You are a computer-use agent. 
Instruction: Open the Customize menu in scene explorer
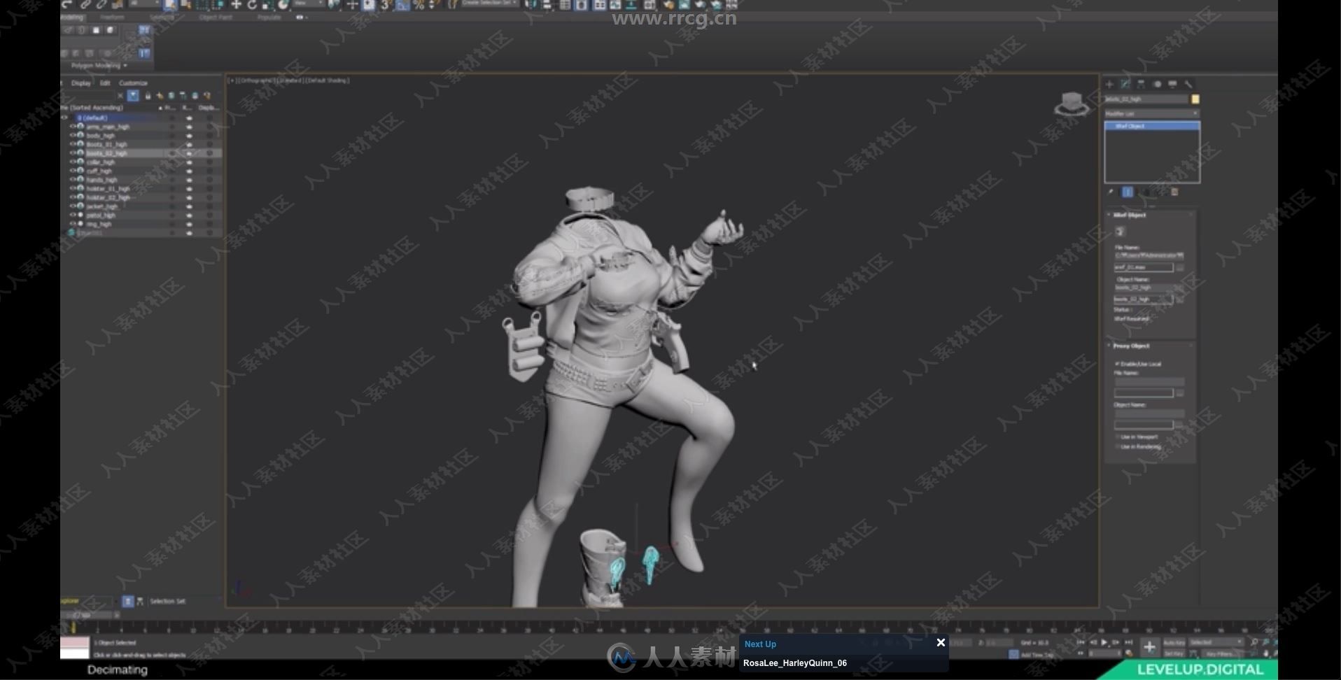(x=133, y=83)
